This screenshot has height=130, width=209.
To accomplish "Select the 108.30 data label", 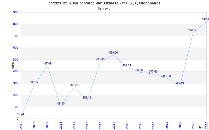I will 60,103.
